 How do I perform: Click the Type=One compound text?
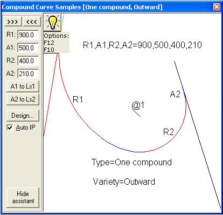pyautogui.click(x=131, y=163)
